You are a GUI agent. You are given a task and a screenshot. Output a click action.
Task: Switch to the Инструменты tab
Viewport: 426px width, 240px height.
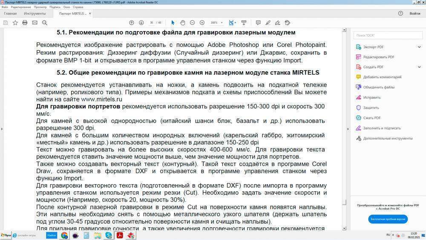pos(35,13)
